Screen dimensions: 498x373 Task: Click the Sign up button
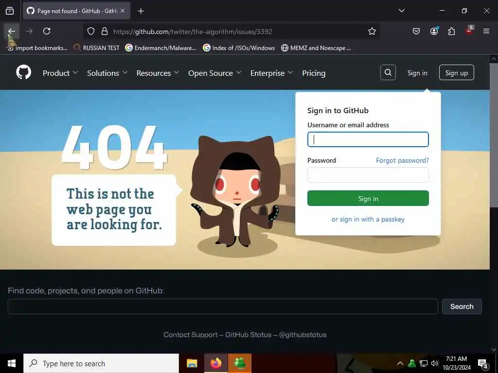[456, 73]
